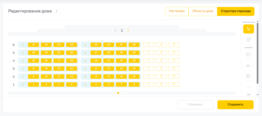The image size is (262, 116).
Task: Click the entrance number 1 between the arrows
Action: pyautogui.click(x=122, y=30)
